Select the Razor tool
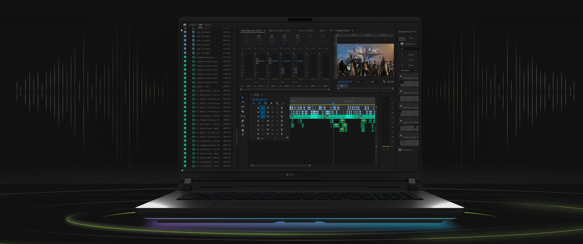The height and width of the screenshot is (244, 583). pos(243,112)
